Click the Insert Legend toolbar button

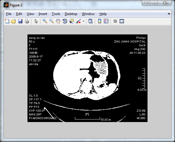point(106,21)
